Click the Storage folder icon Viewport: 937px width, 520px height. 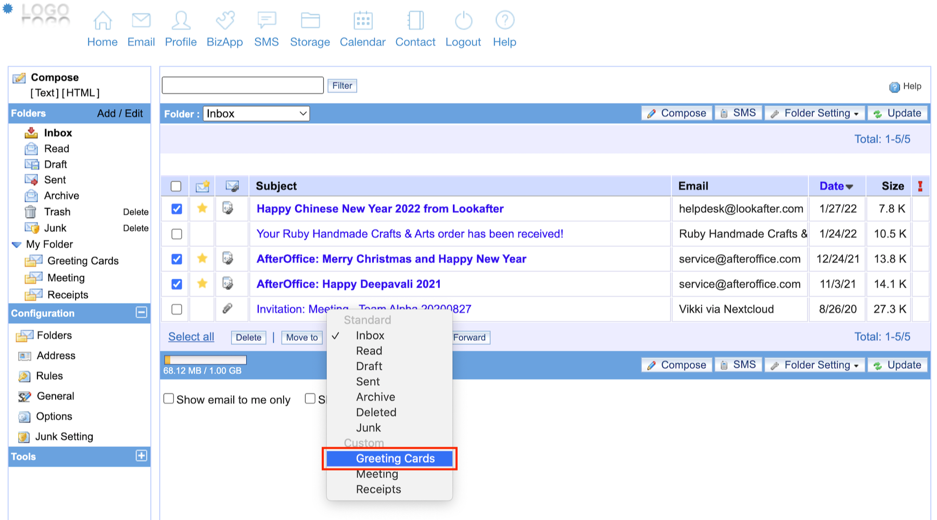tap(310, 21)
